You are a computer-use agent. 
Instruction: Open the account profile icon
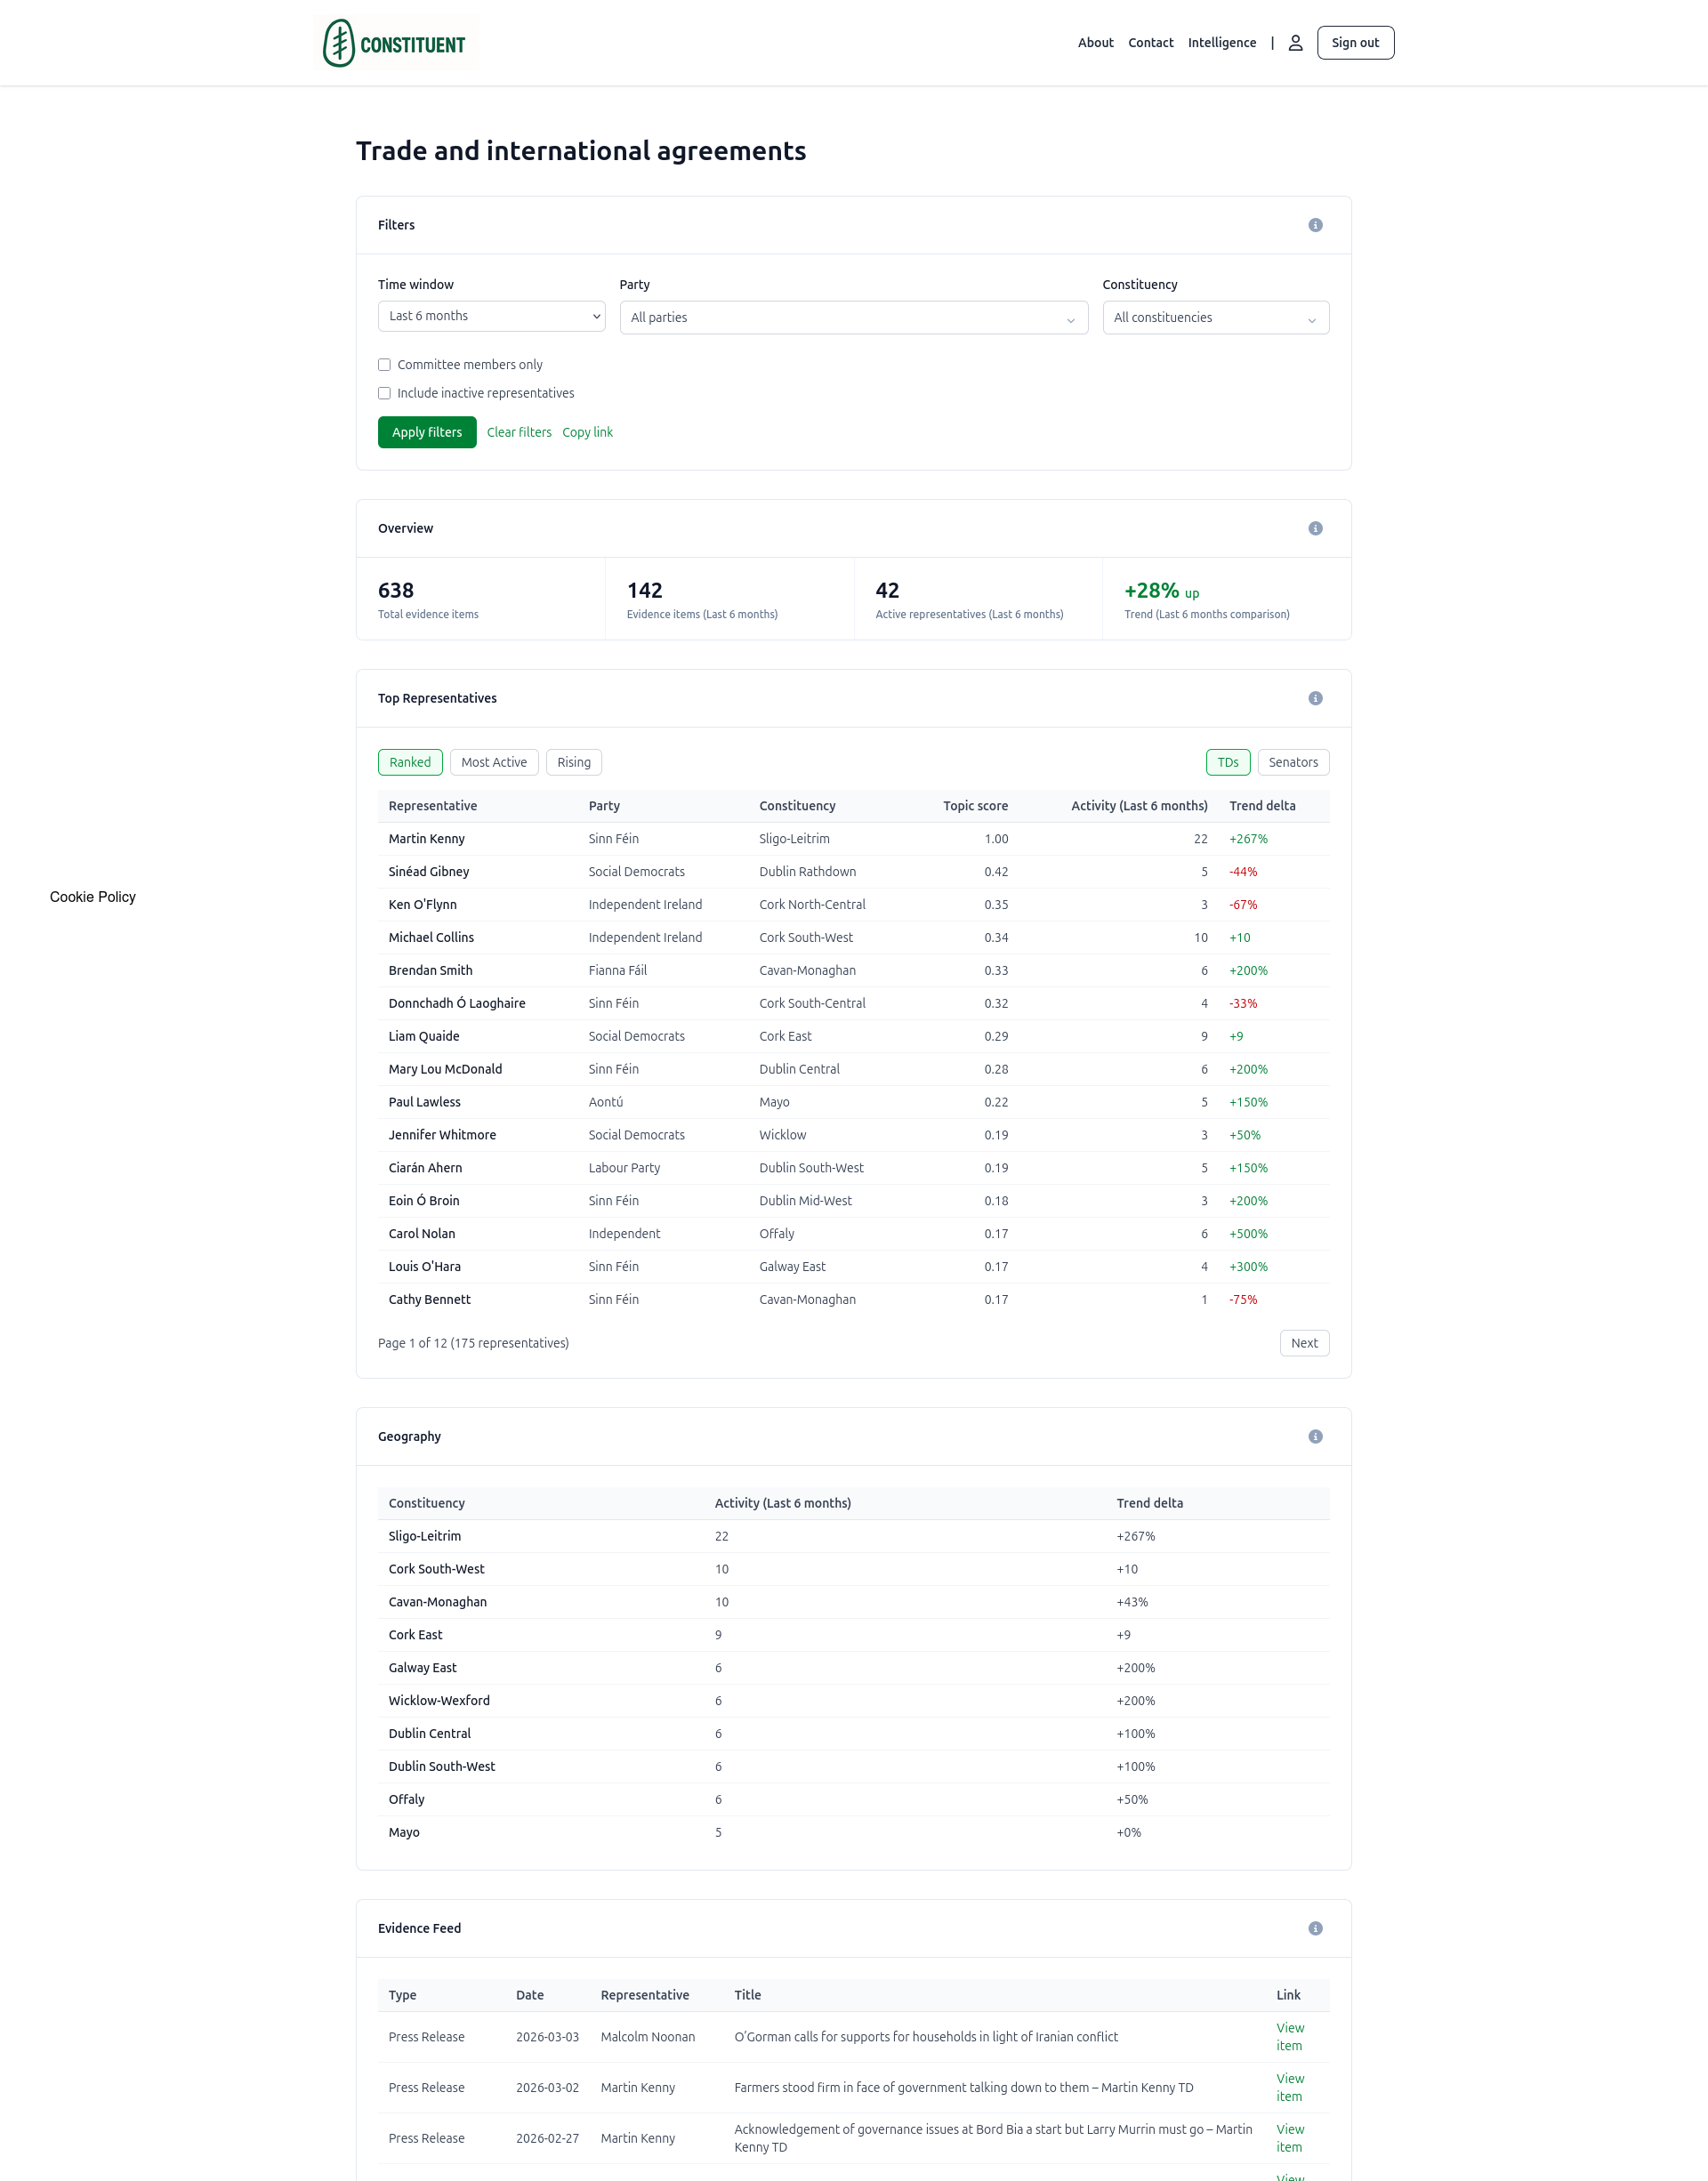(1296, 42)
